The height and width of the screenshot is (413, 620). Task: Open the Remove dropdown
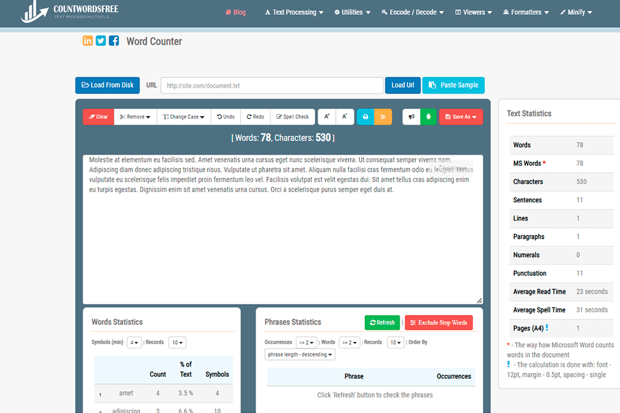(x=135, y=117)
